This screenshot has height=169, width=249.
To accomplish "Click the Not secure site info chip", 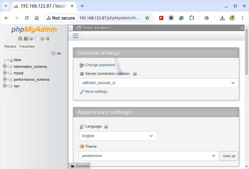I will (61, 18).
